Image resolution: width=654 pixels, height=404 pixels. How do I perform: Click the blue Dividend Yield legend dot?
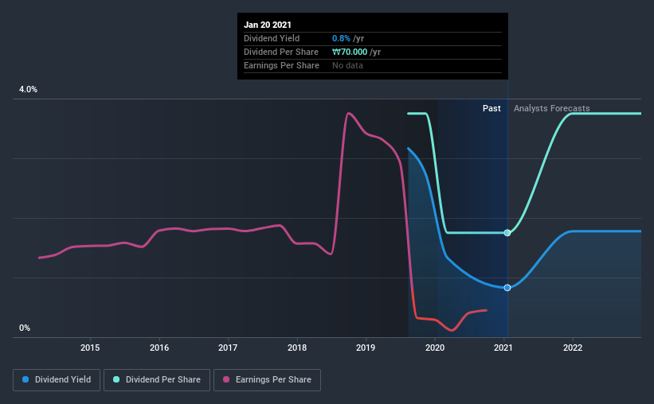click(x=25, y=379)
